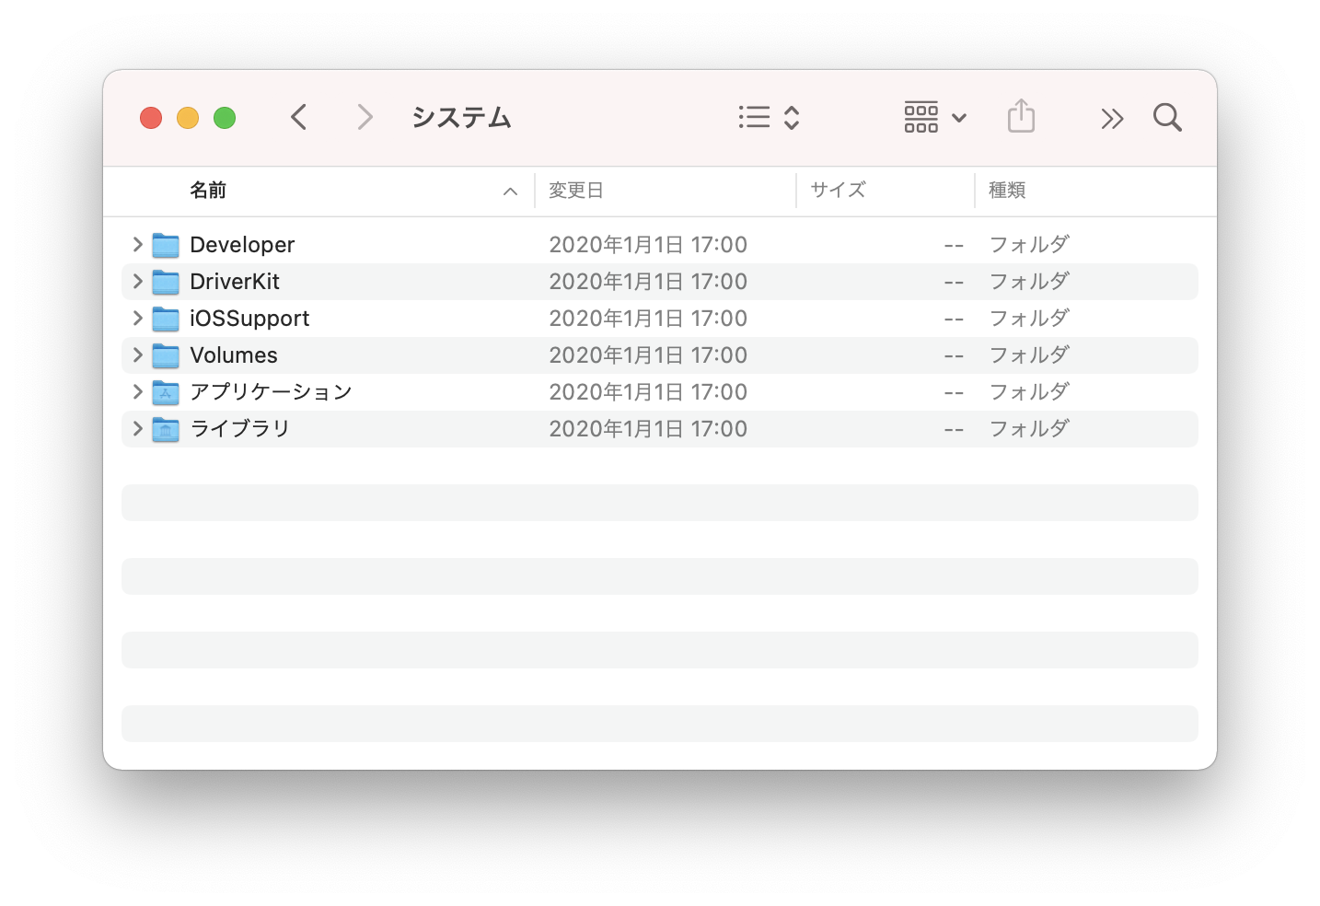Click the 種類 column header

pyautogui.click(x=1008, y=190)
